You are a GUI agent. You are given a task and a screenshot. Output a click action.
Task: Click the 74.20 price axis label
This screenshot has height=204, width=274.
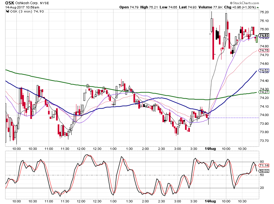(264, 98)
